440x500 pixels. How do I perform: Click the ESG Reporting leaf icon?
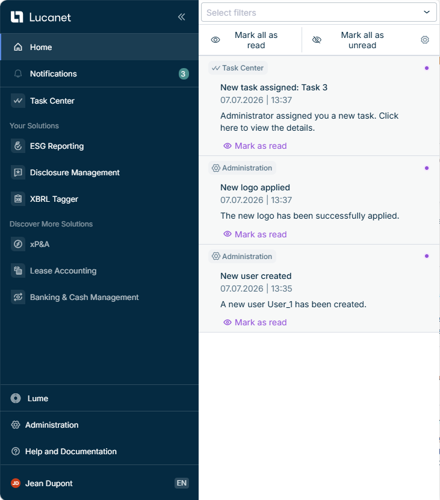pos(18,146)
